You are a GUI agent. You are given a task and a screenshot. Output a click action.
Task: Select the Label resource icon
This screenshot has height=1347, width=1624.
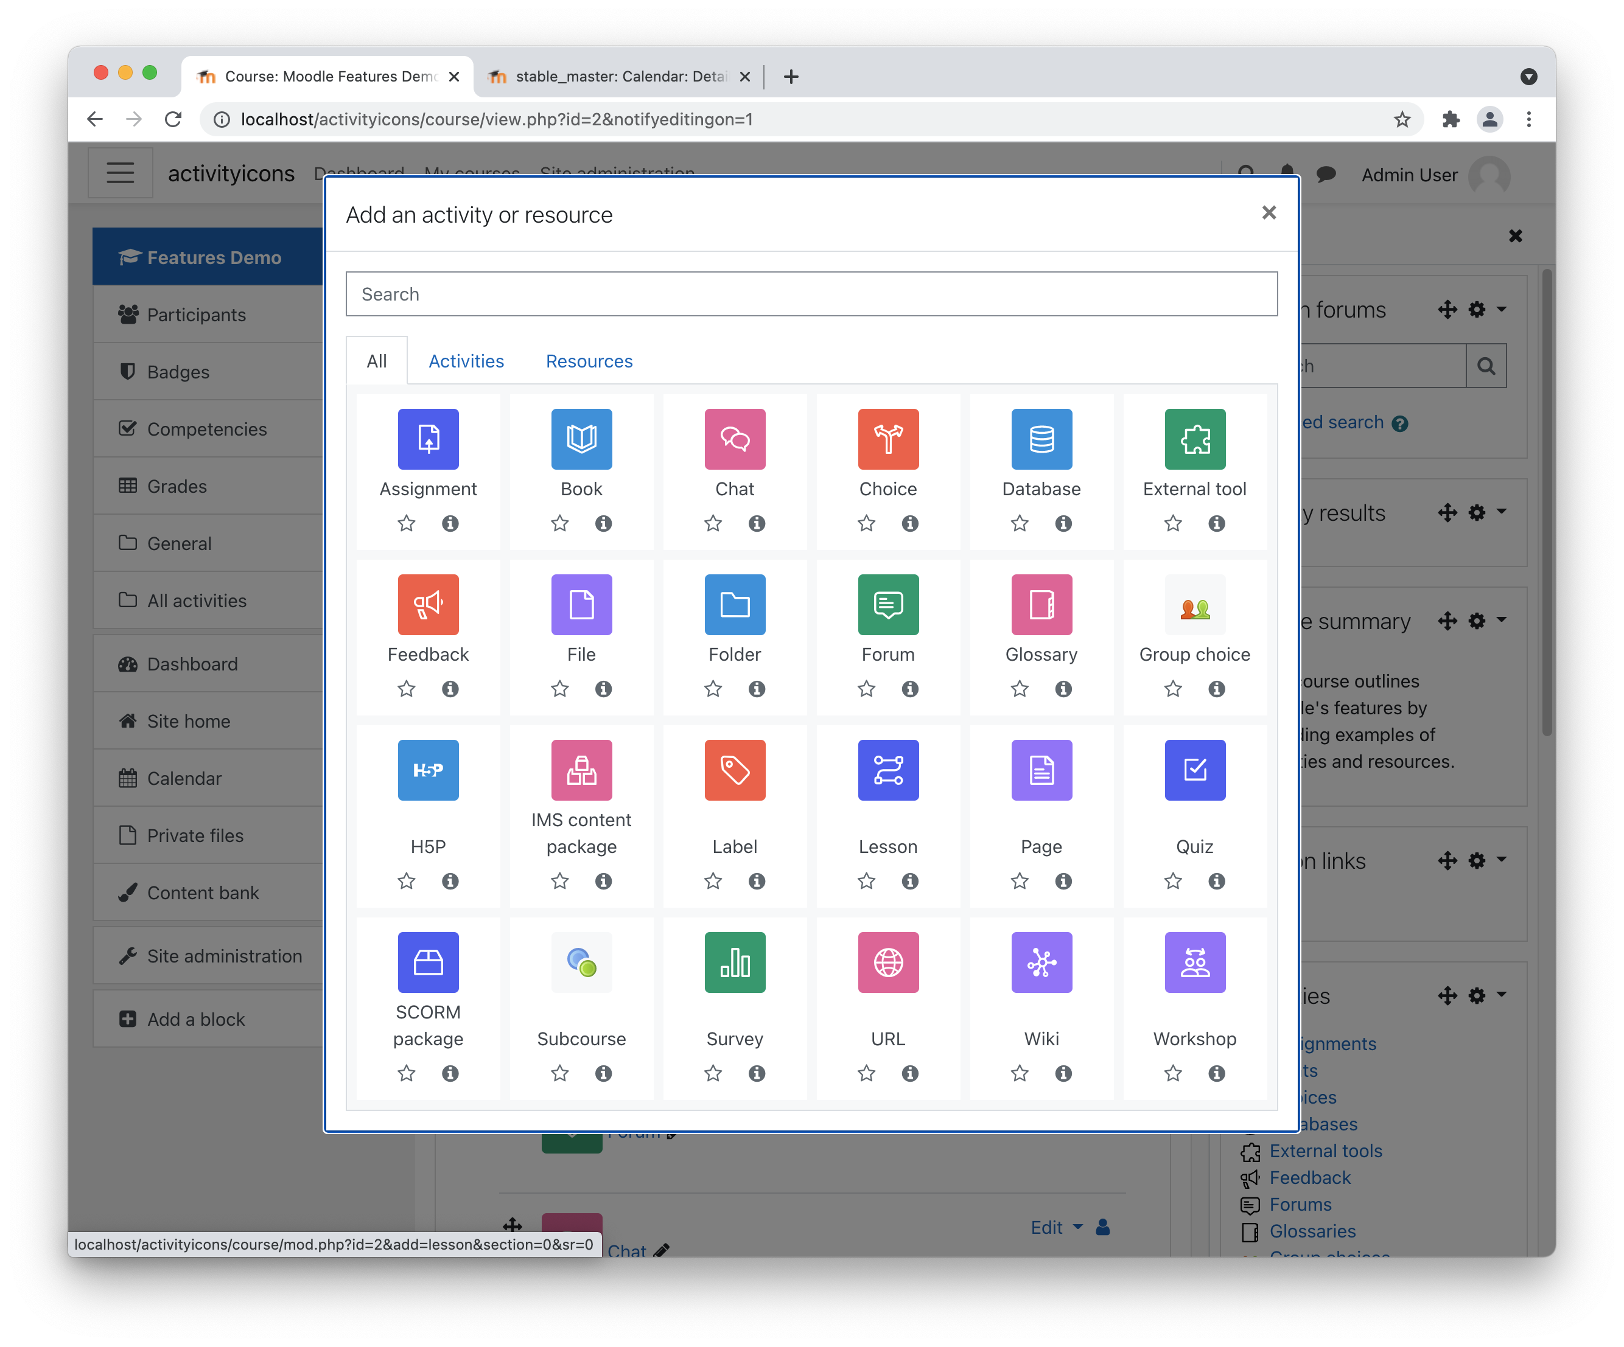pos(735,770)
